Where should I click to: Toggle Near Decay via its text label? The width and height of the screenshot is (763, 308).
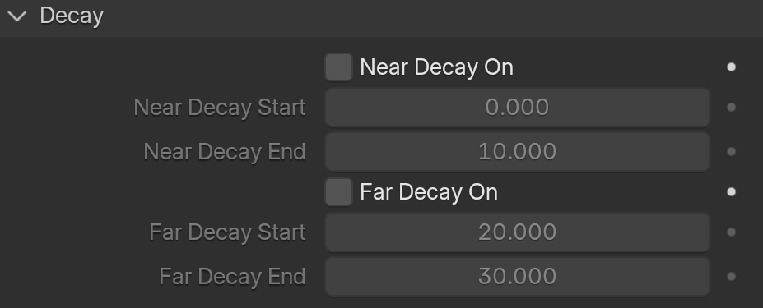point(436,67)
